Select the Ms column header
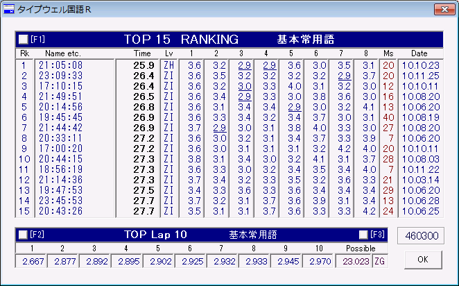This screenshot has height=286, width=459. pyautogui.click(x=388, y=53)
